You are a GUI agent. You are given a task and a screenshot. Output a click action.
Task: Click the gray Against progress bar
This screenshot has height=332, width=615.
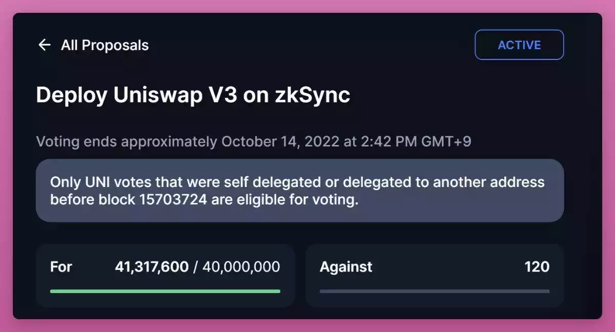[x=434, y=291]
